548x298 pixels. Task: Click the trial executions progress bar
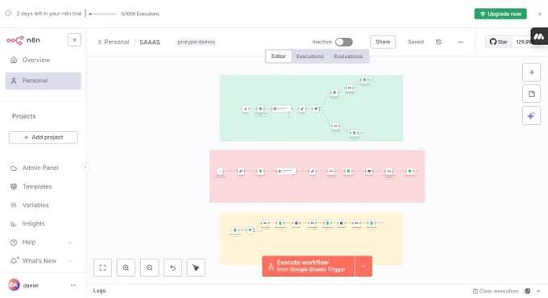pyautogui.click(x=102, y=14)
